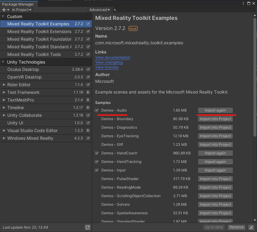
Task: Collapse the Unity Technologies group
Action: click(x=3, y=62)
